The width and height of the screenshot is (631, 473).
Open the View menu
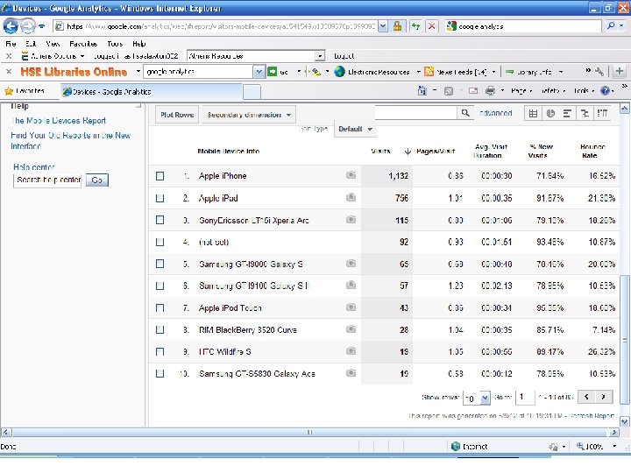53,44
